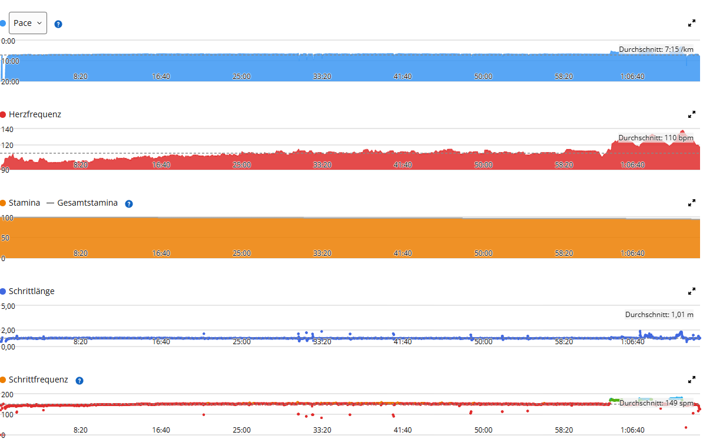Open the Pace metric dropdown
703x442 pixels.
point(28,23)
